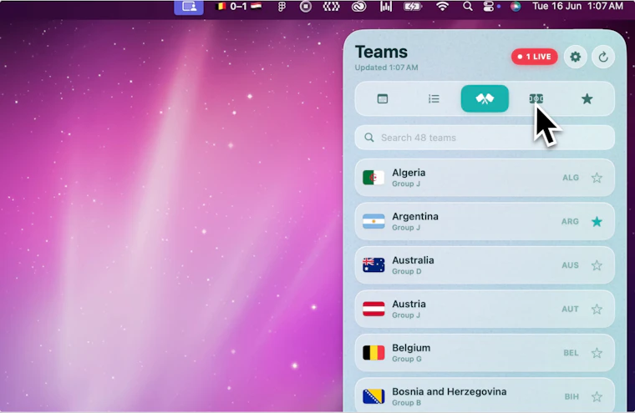The height and width of the screenshot is (413, 635).
Task: Open the angle-brackets menu bar icon
Action: 331,7
